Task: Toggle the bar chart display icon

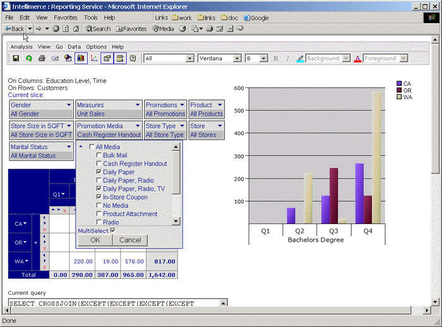Action: point(81,58)
